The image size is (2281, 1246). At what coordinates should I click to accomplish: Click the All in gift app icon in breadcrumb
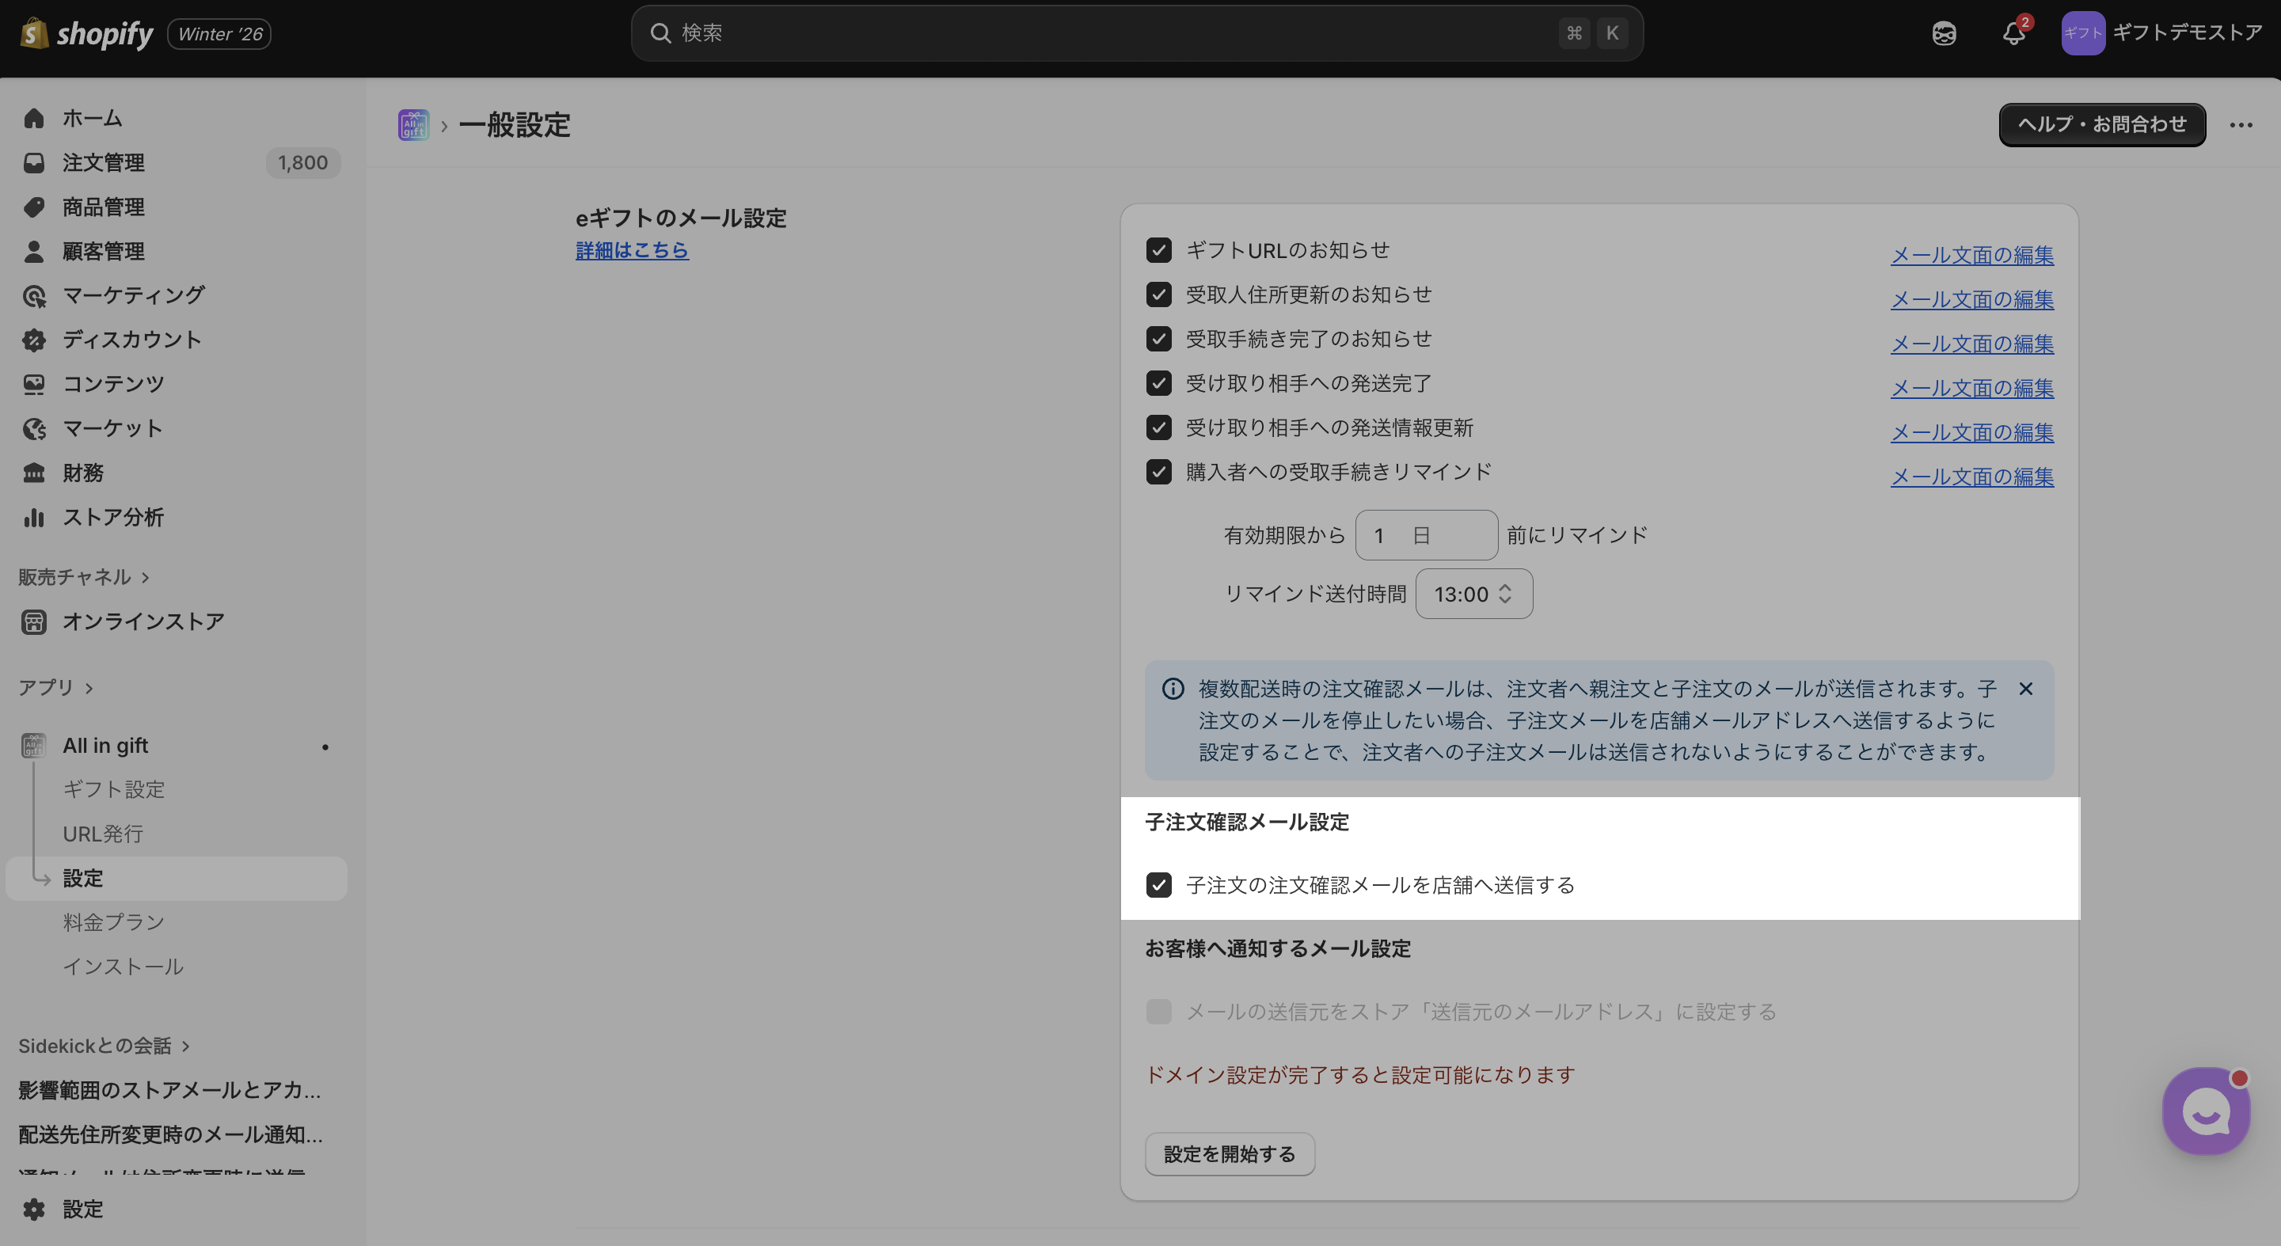[413, 125]
